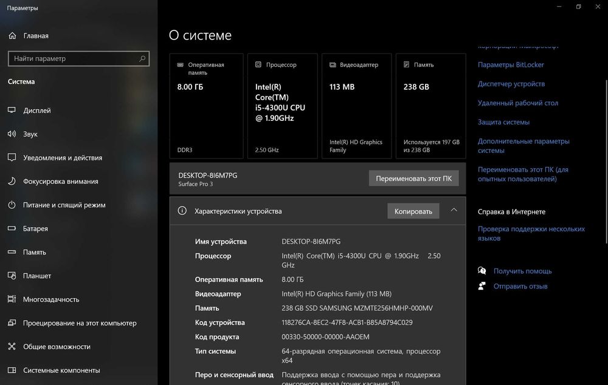Click the GPU icon on Видеоадаптер card
This screenshot has width=608, height=385.
pos(333,65)
